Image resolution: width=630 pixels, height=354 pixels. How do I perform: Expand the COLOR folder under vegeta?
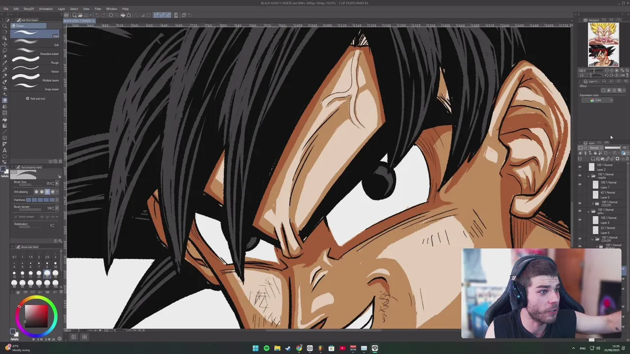coord(593,204)
